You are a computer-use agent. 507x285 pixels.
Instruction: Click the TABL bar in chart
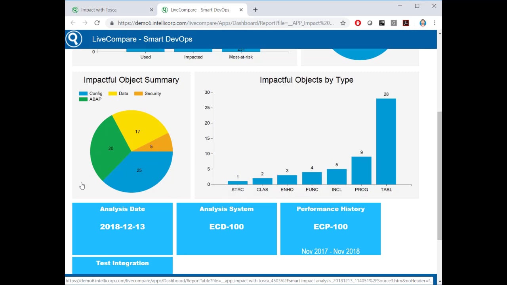(386, 141)
